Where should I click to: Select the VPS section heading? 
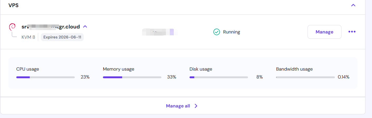(13, 5)
